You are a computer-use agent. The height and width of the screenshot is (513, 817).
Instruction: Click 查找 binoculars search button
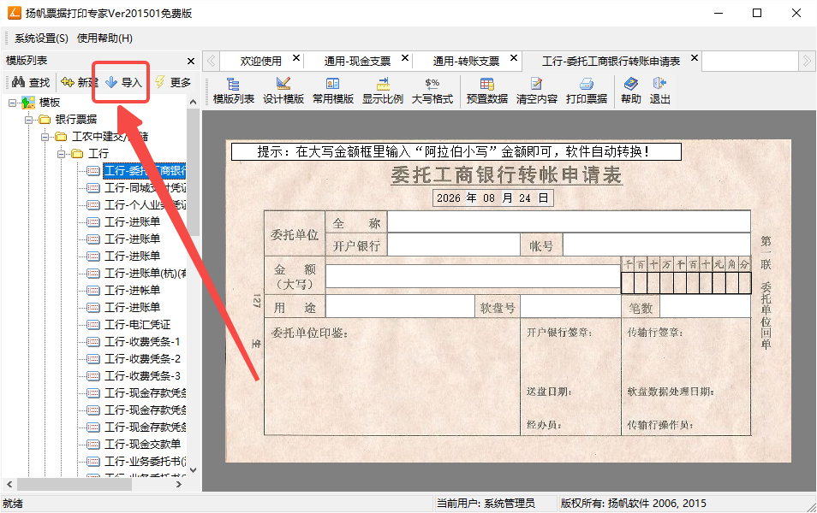31,82
